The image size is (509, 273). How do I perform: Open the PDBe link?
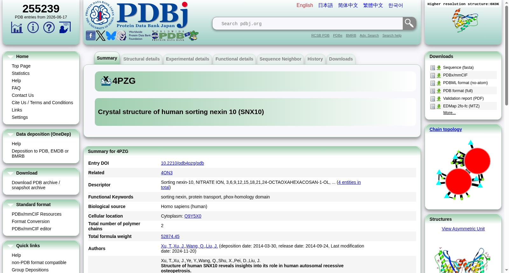pyautogui.click(x=338, y=35)
